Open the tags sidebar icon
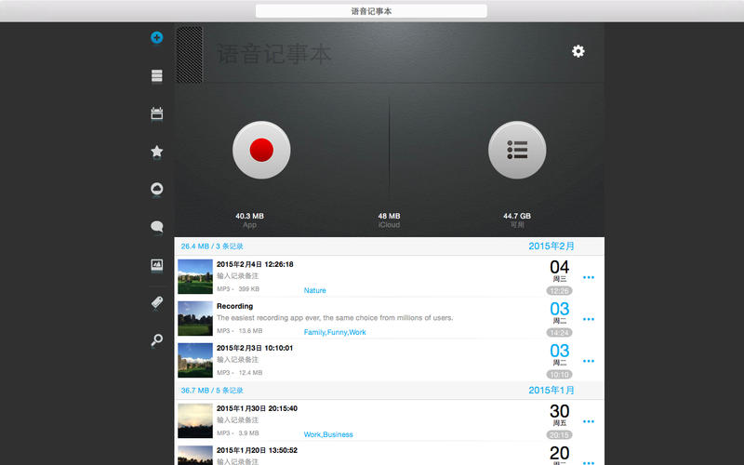 156,302
